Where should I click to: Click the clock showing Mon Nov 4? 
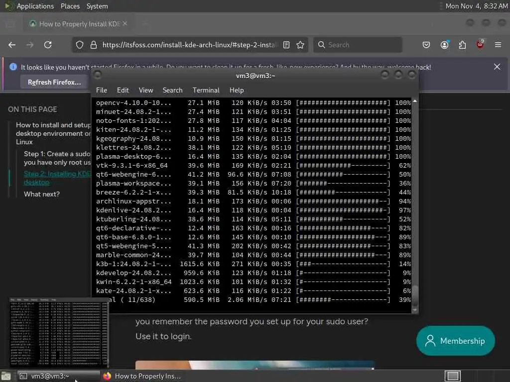pyautogui.click(x=476, y=6)
